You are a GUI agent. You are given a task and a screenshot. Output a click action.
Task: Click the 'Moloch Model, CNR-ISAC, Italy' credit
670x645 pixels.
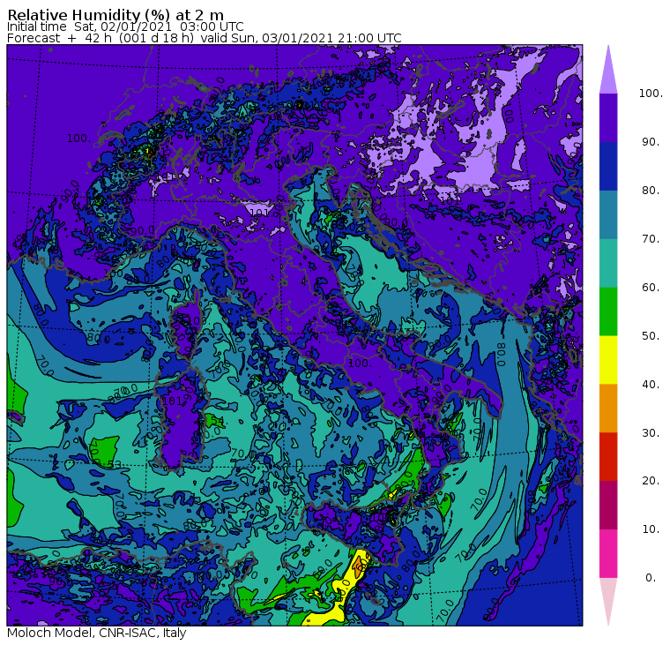click(97, 633)
